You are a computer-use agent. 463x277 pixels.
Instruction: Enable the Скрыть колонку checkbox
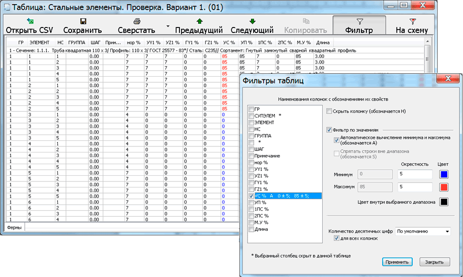329,111
